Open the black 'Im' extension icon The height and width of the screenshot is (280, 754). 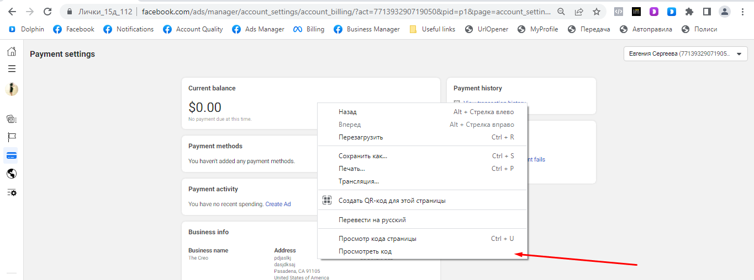[636, 12]
